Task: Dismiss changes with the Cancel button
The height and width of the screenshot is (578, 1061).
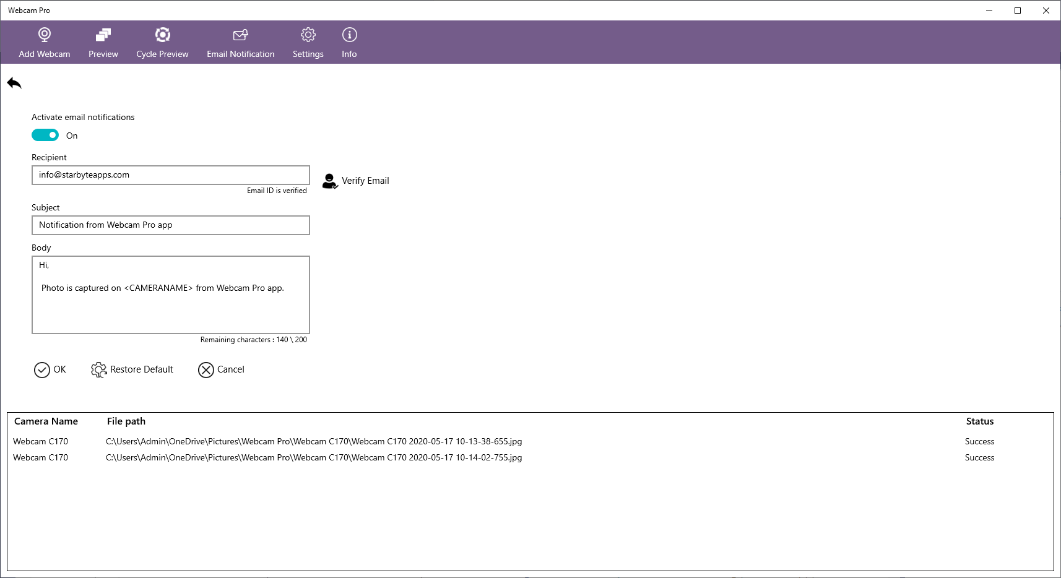Action: point(220,369)
